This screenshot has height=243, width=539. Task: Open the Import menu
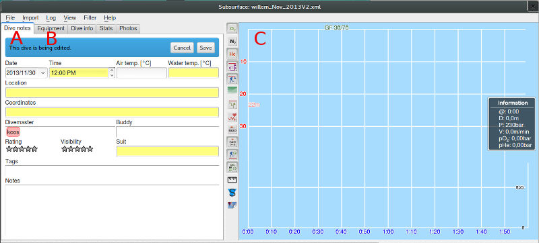coord(30,18)
